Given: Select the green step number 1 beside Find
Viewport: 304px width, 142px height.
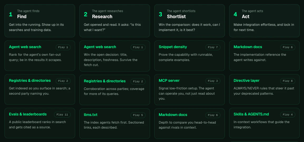Looking at the screenshot, I should click(11, 14).
